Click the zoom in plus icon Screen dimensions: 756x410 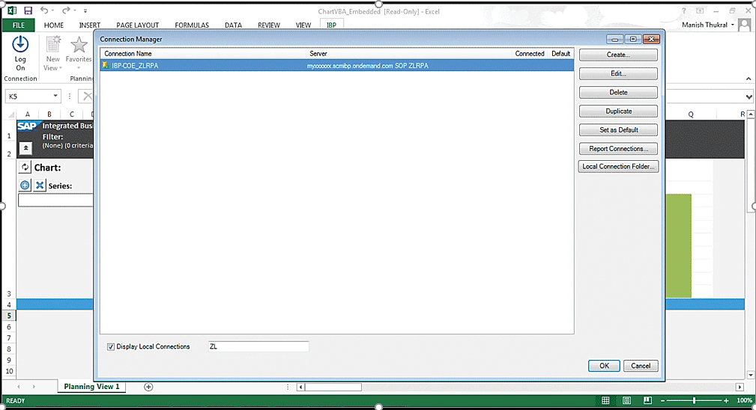pyautogui.click(x=726, y=400)
